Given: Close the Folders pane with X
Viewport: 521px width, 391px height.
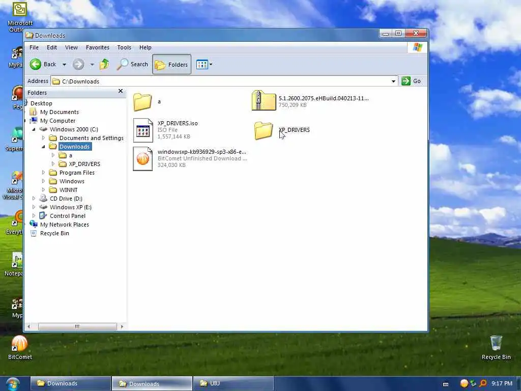Looking at the screenshot, I should (121, 91).
